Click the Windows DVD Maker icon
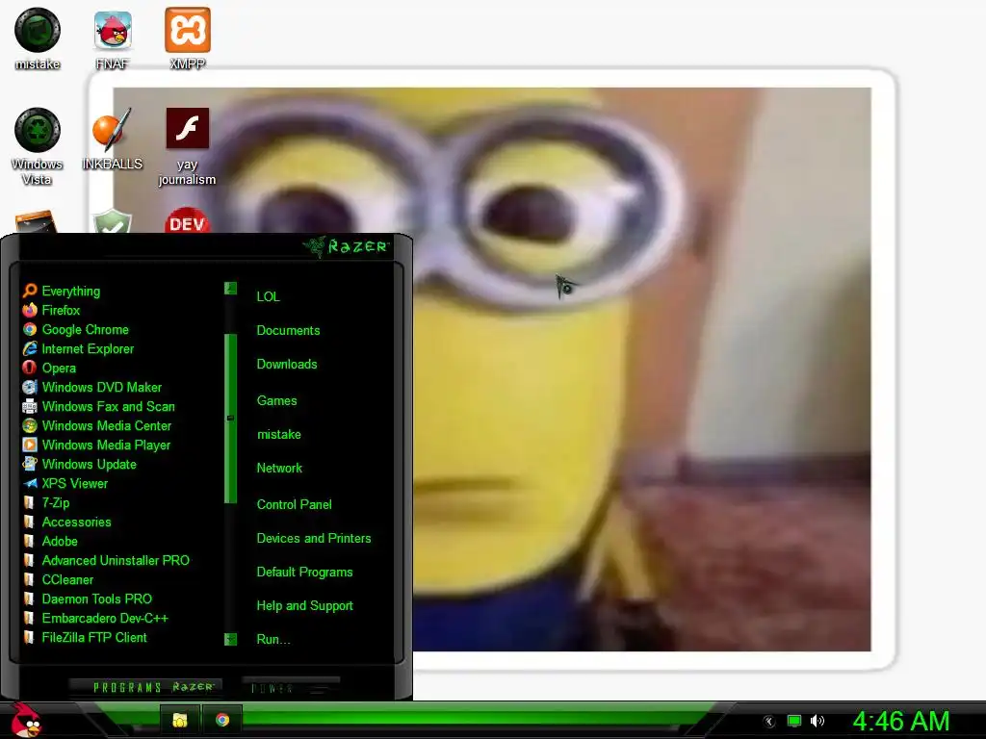This screenshot has width=986, height=739. point(30,387)
